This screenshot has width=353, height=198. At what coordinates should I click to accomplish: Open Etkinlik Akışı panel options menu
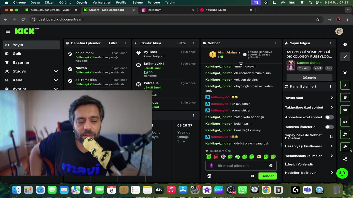(x=194, y=43)
